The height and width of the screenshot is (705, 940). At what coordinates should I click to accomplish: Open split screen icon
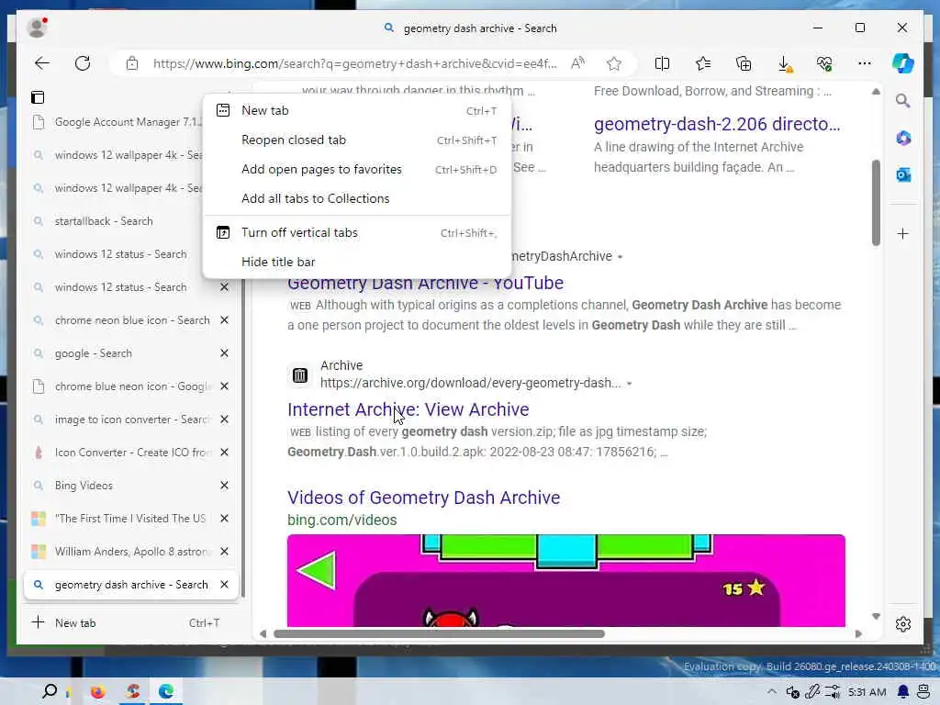coord(662,63)
